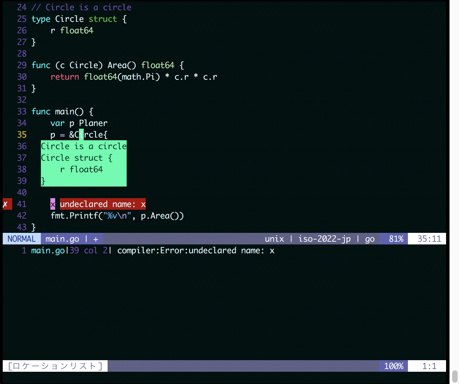Click the 'go' filetype indicator

[370, 239]
